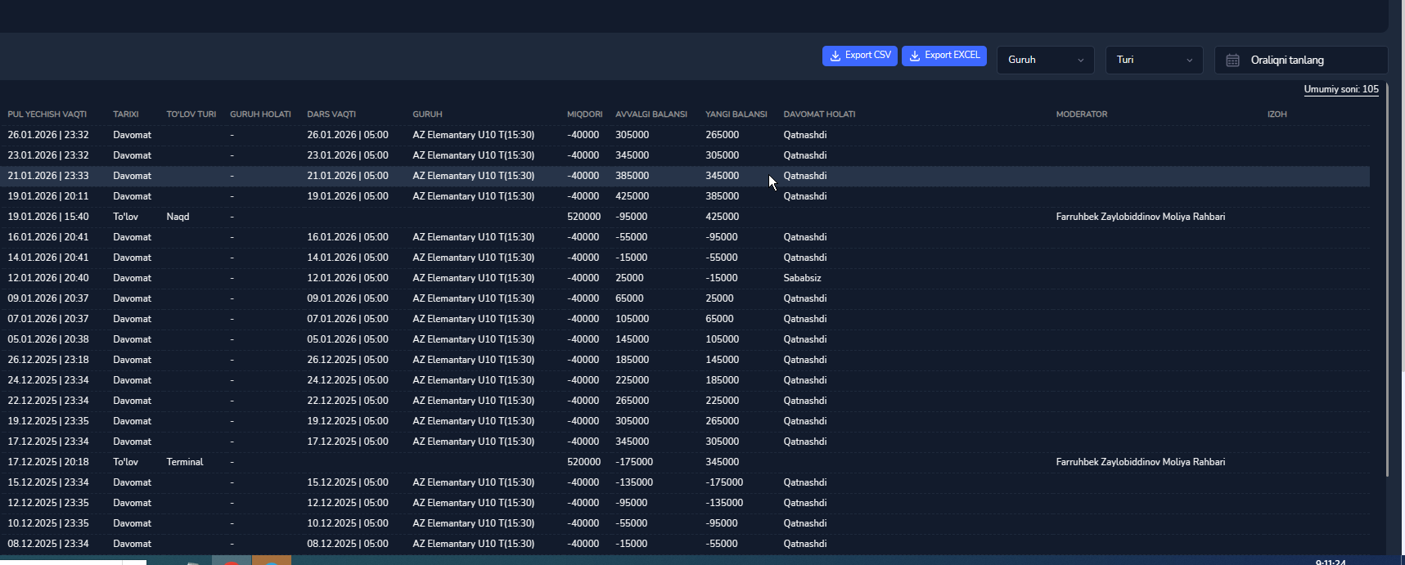Click the To'lov type in 19.01.2026 | 15:40 row
Screen dimensions: 1405x565
tap(126, 217)
